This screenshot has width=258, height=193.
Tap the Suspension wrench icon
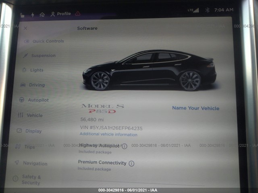[x=25, y=55]
